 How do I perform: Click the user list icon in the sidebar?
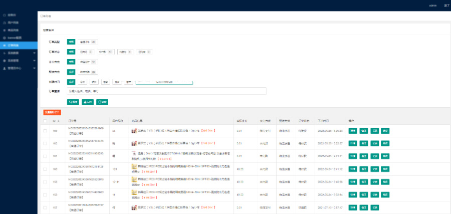(4, 23)
